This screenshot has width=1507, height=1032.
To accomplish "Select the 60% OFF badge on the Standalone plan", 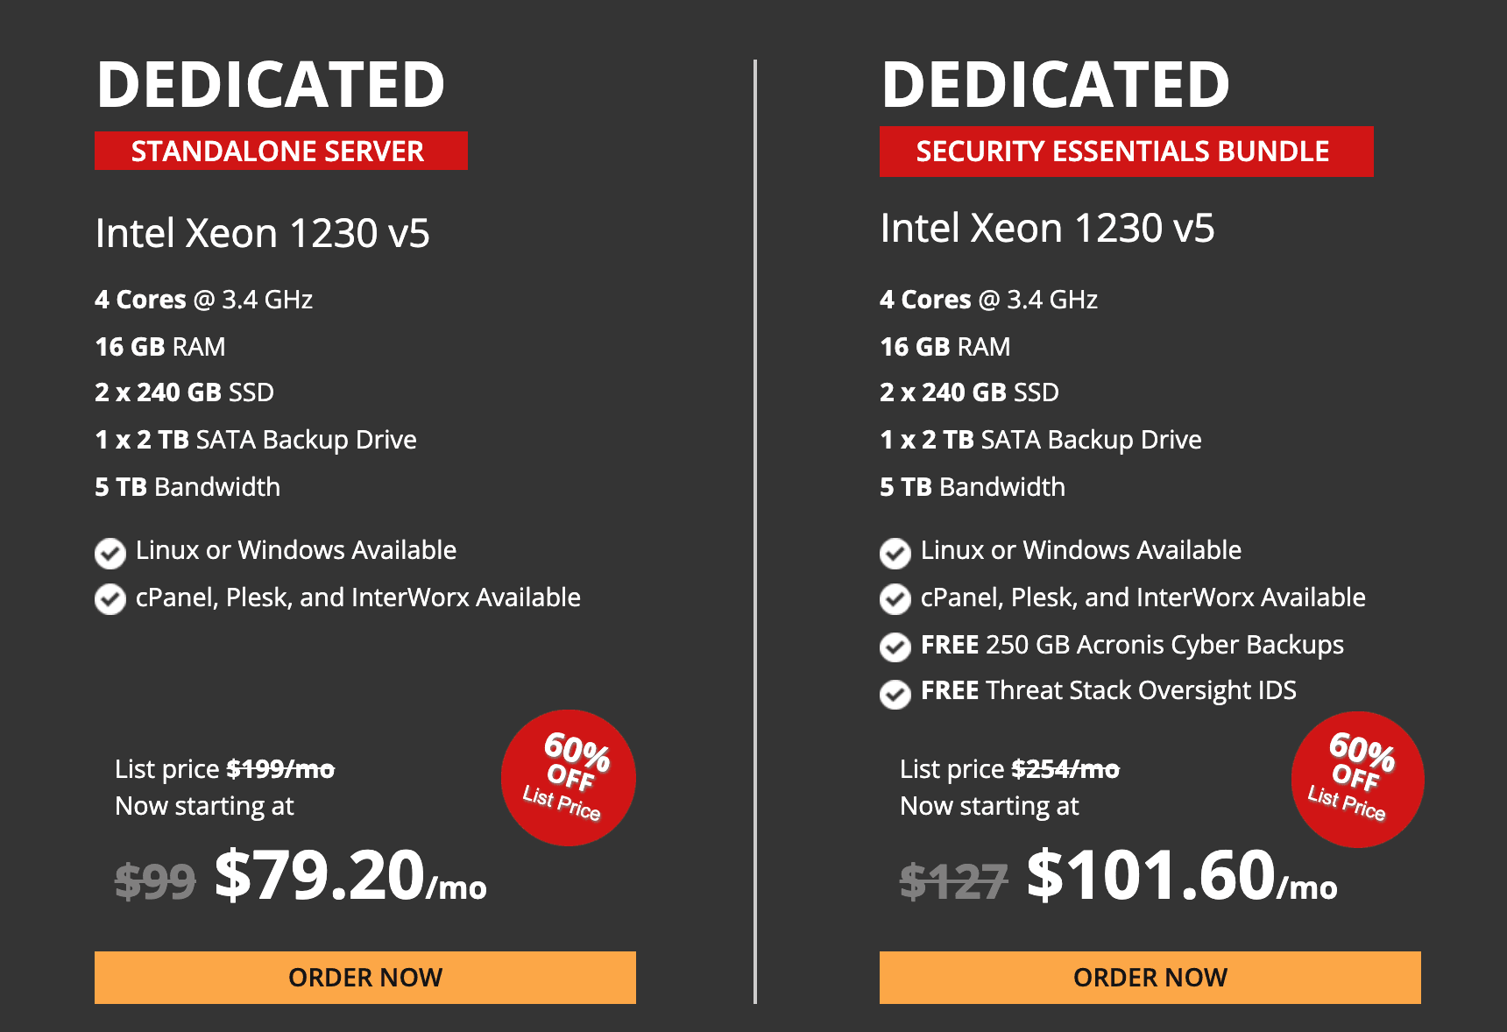I will [568, 778].
